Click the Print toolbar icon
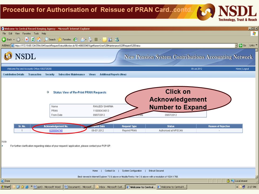The width and height of the screenshot is (259, 194). tap(90, 40)
